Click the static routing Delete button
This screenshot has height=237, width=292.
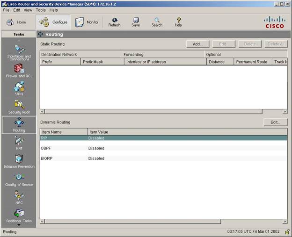coord(250,44)
